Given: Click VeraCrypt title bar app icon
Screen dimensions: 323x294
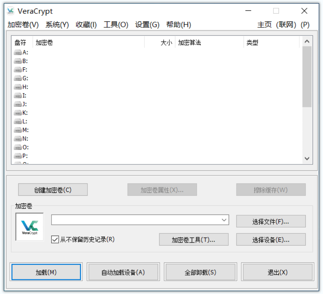Looking at the screenshot, I should pyautogui.click(x=10, y=11).
